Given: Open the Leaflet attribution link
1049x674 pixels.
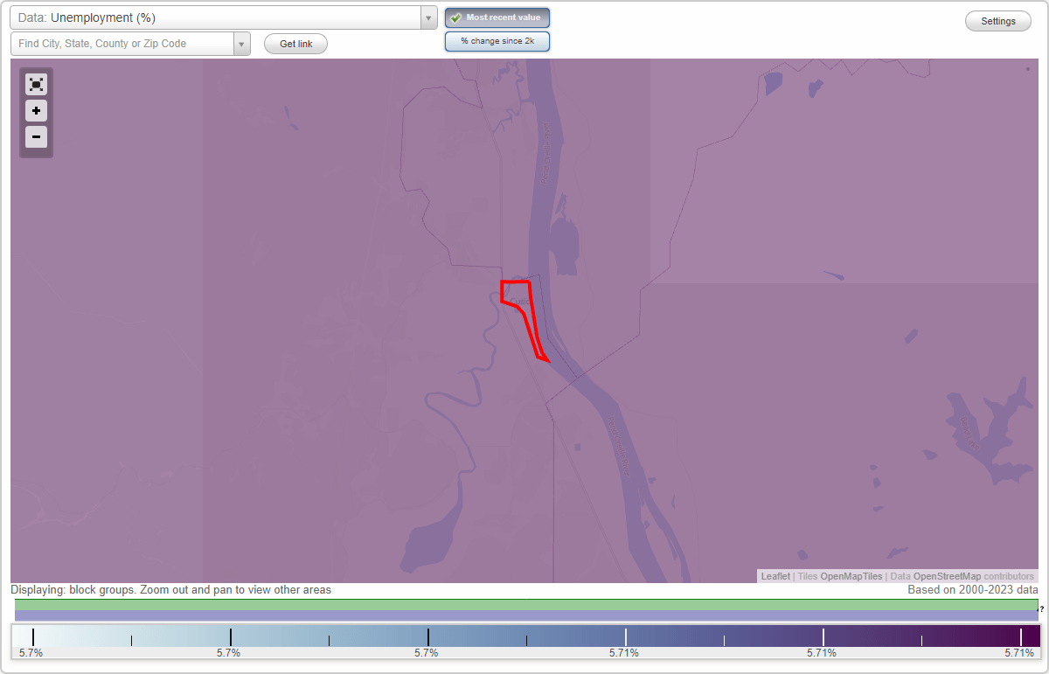Looking at the screenshot, I should pos(775,577).
